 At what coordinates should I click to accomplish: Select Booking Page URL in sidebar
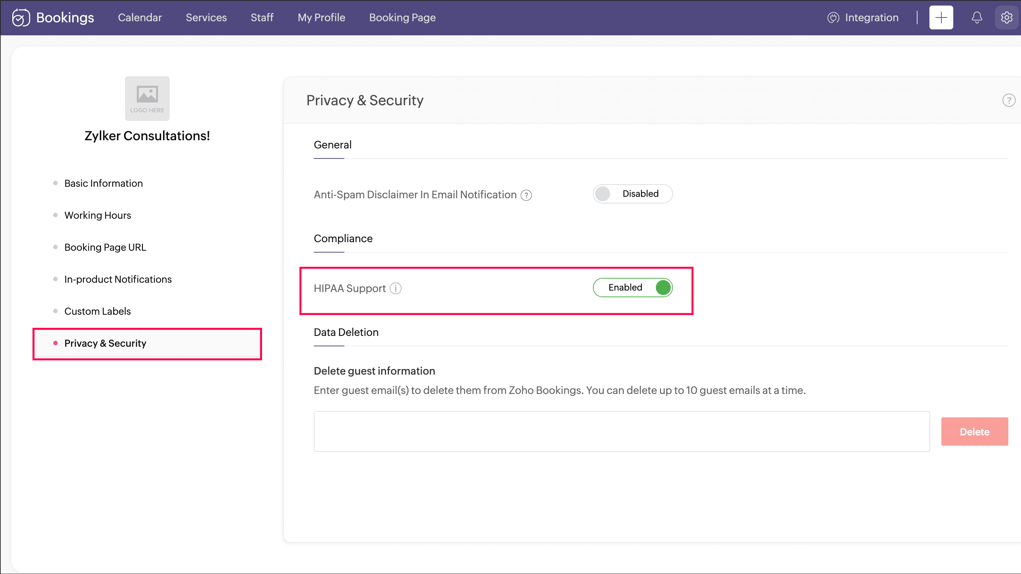click(x=105, y=247)
